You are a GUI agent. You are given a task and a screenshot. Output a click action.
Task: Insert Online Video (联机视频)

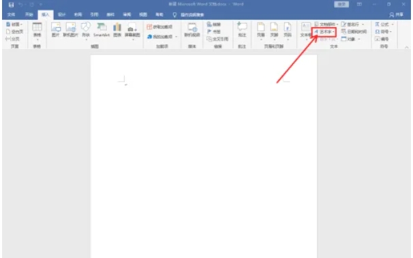pos(192,30)
